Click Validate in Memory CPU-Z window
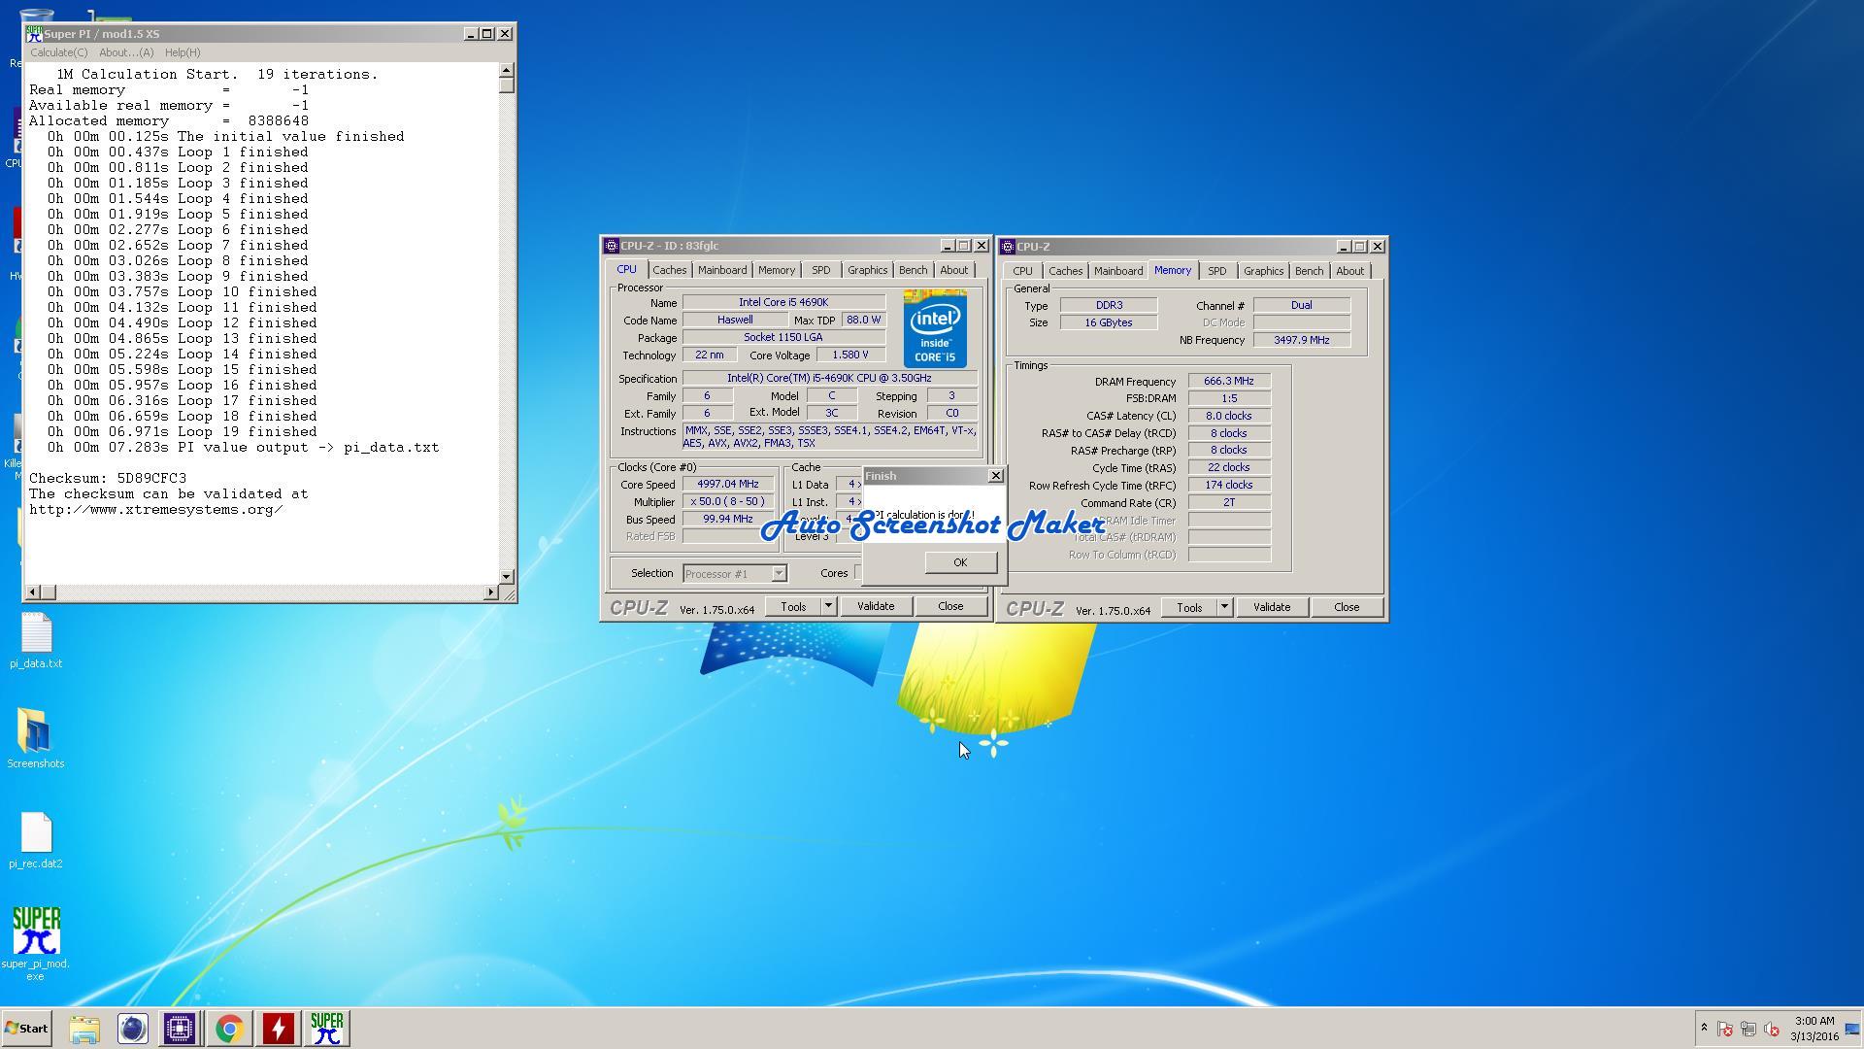1864x1049 pixels. click(x=1272, y=607)
